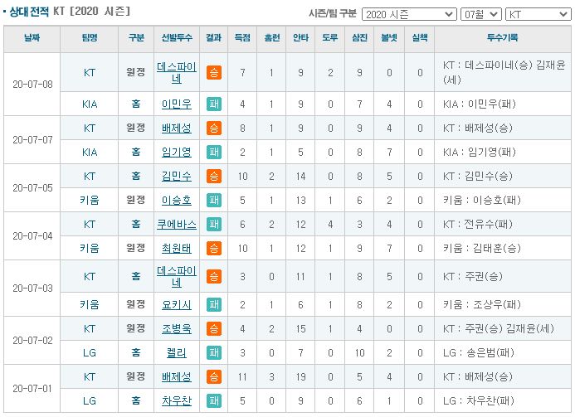Click win badge in 조병욱 row

coord(214,328)
